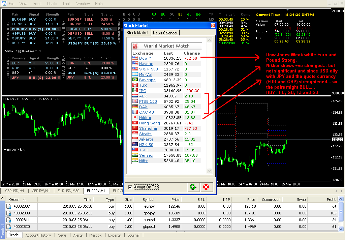Open the Account History terminal tab
This screenshot has height=240, width=345.
pyautogui.click(x=38, y=235)
